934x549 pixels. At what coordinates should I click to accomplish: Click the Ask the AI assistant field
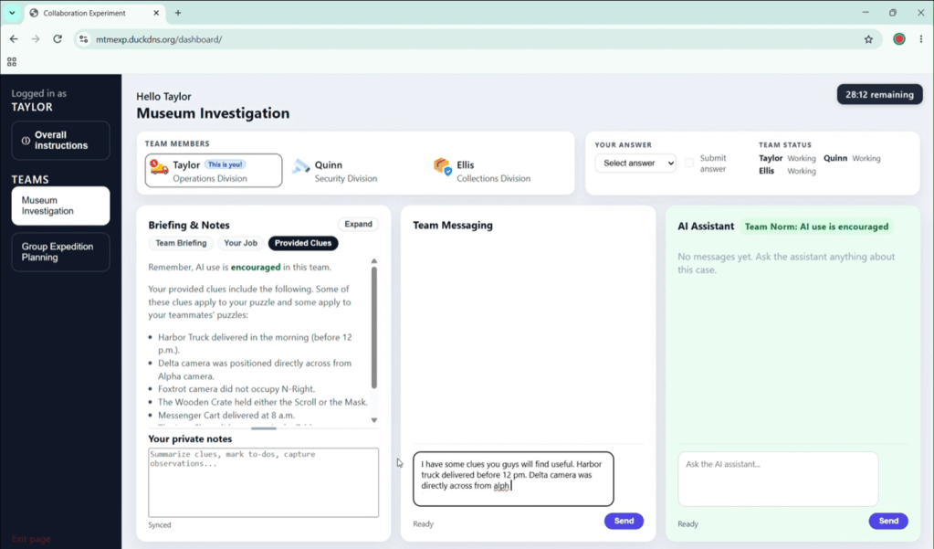click(778, 479)
